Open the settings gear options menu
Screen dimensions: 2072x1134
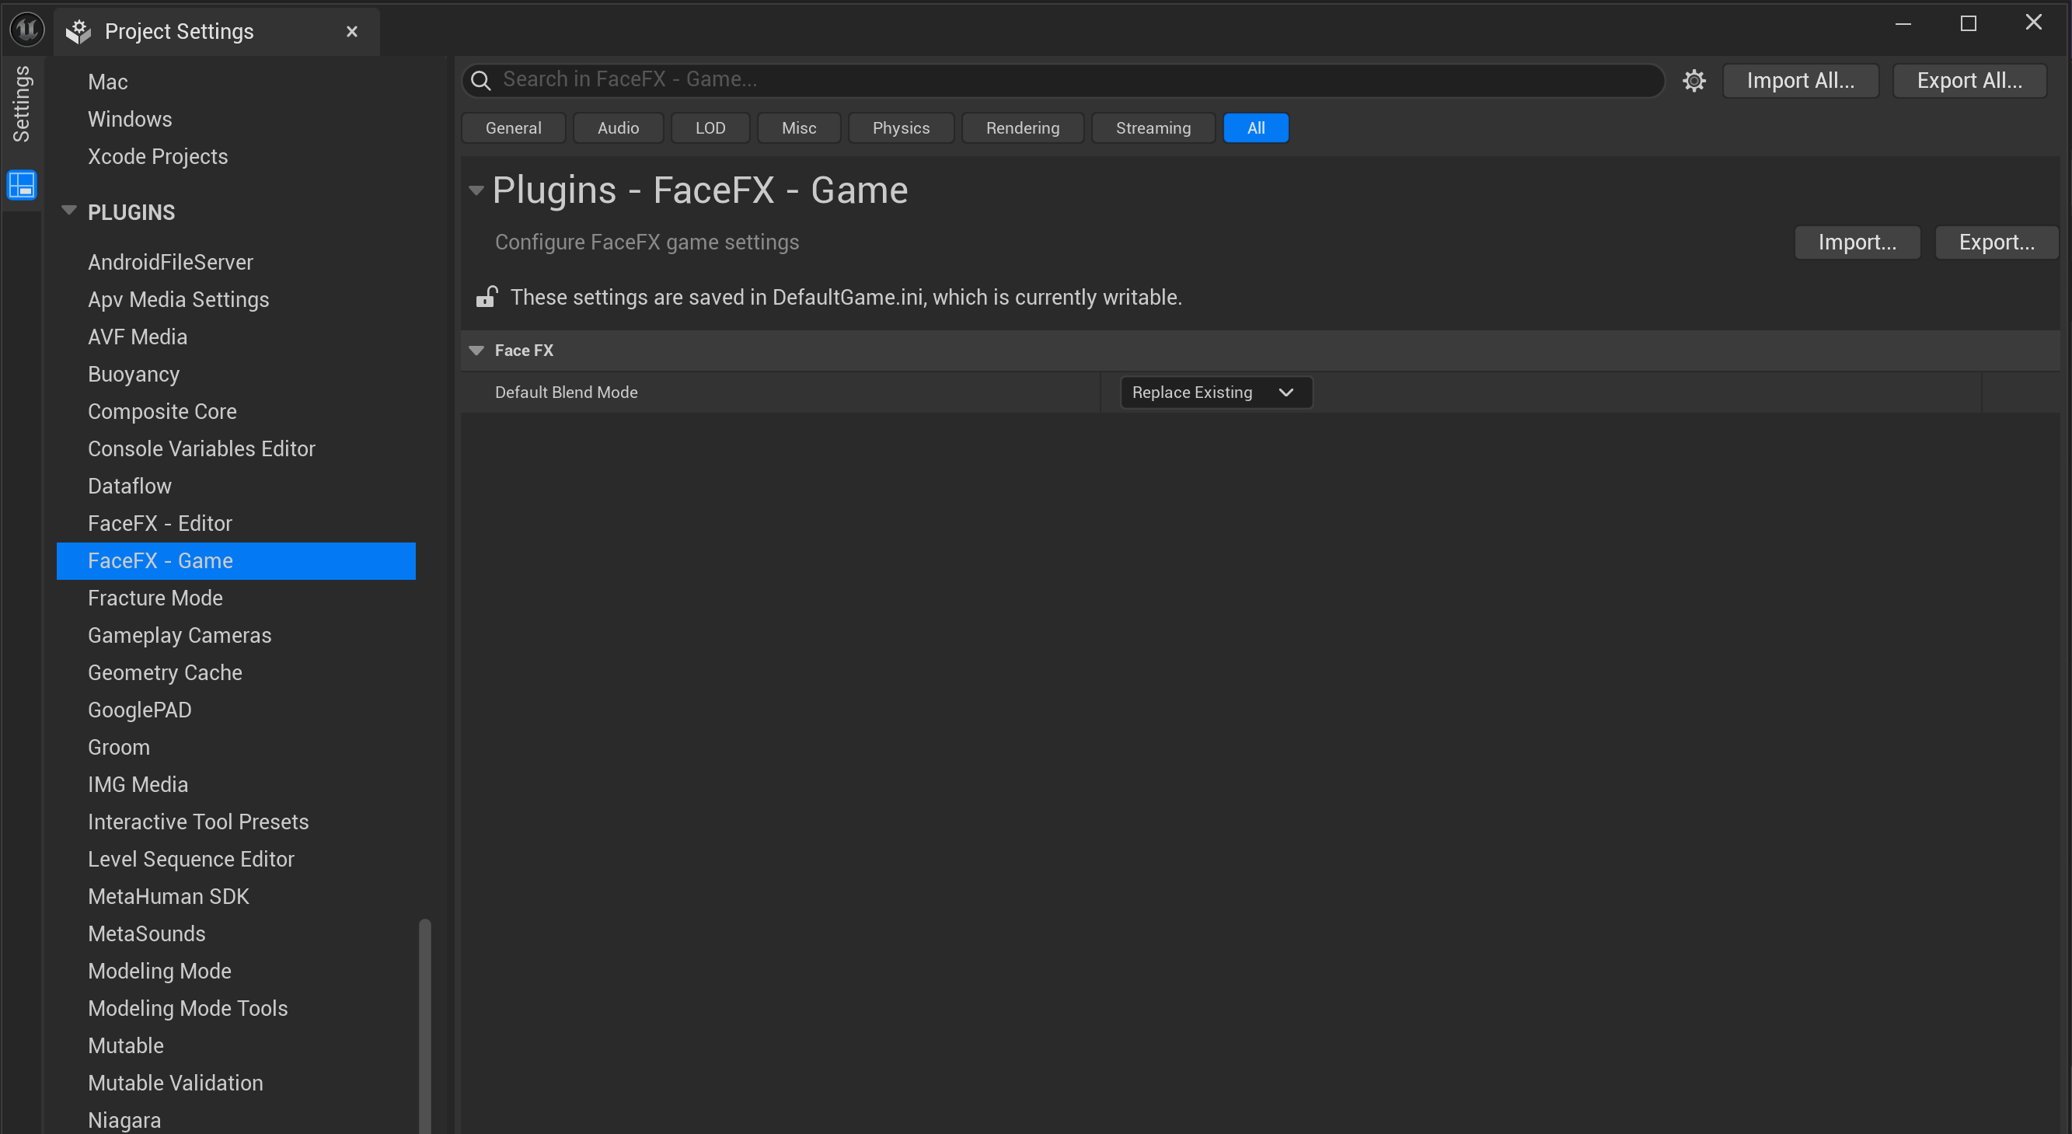(1694, 80)
